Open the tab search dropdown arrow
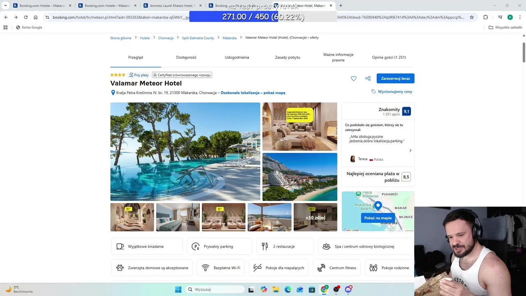The height and width of the screenshot is (296, 526). [5, 6]
